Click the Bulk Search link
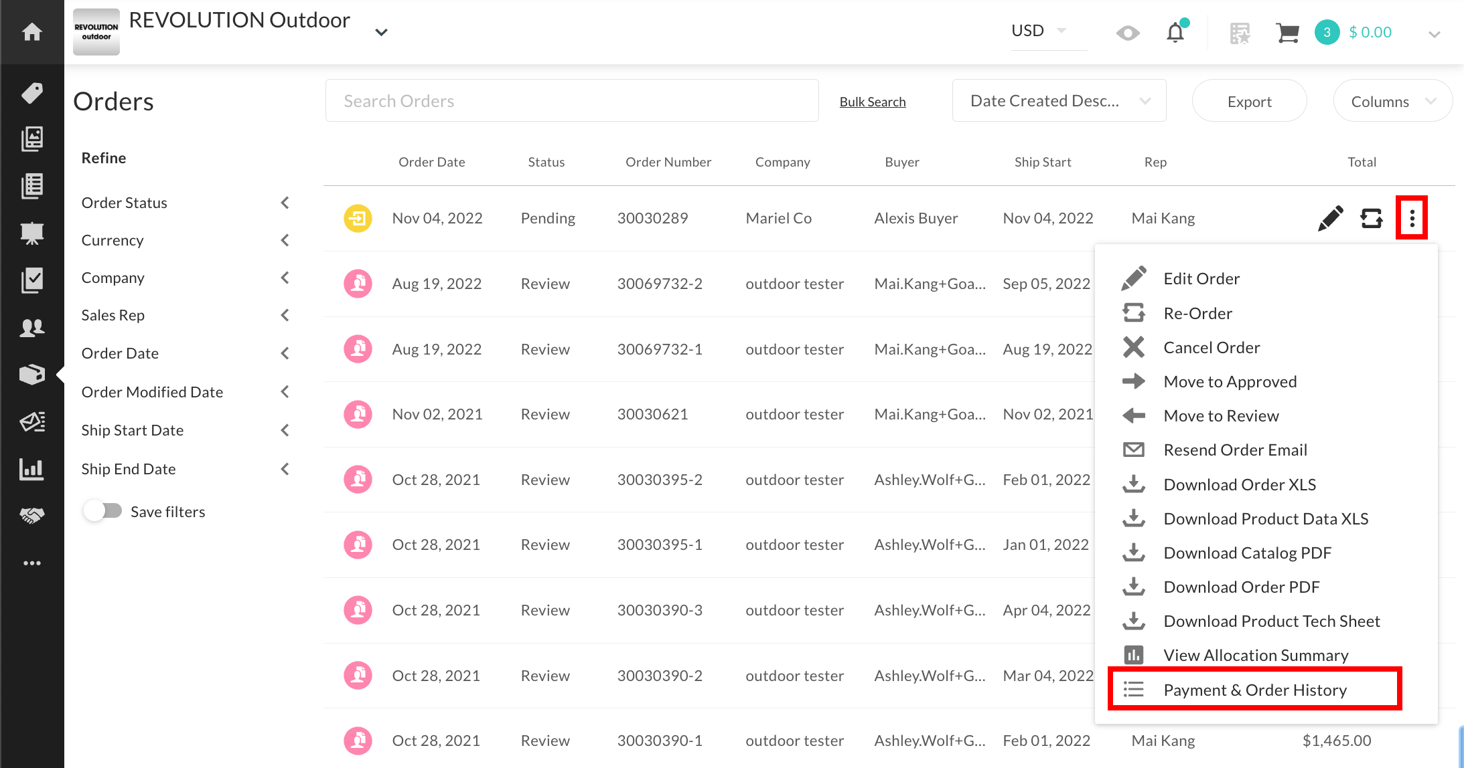The height and width of the screenshot is (768, 1464). point(873,101)
